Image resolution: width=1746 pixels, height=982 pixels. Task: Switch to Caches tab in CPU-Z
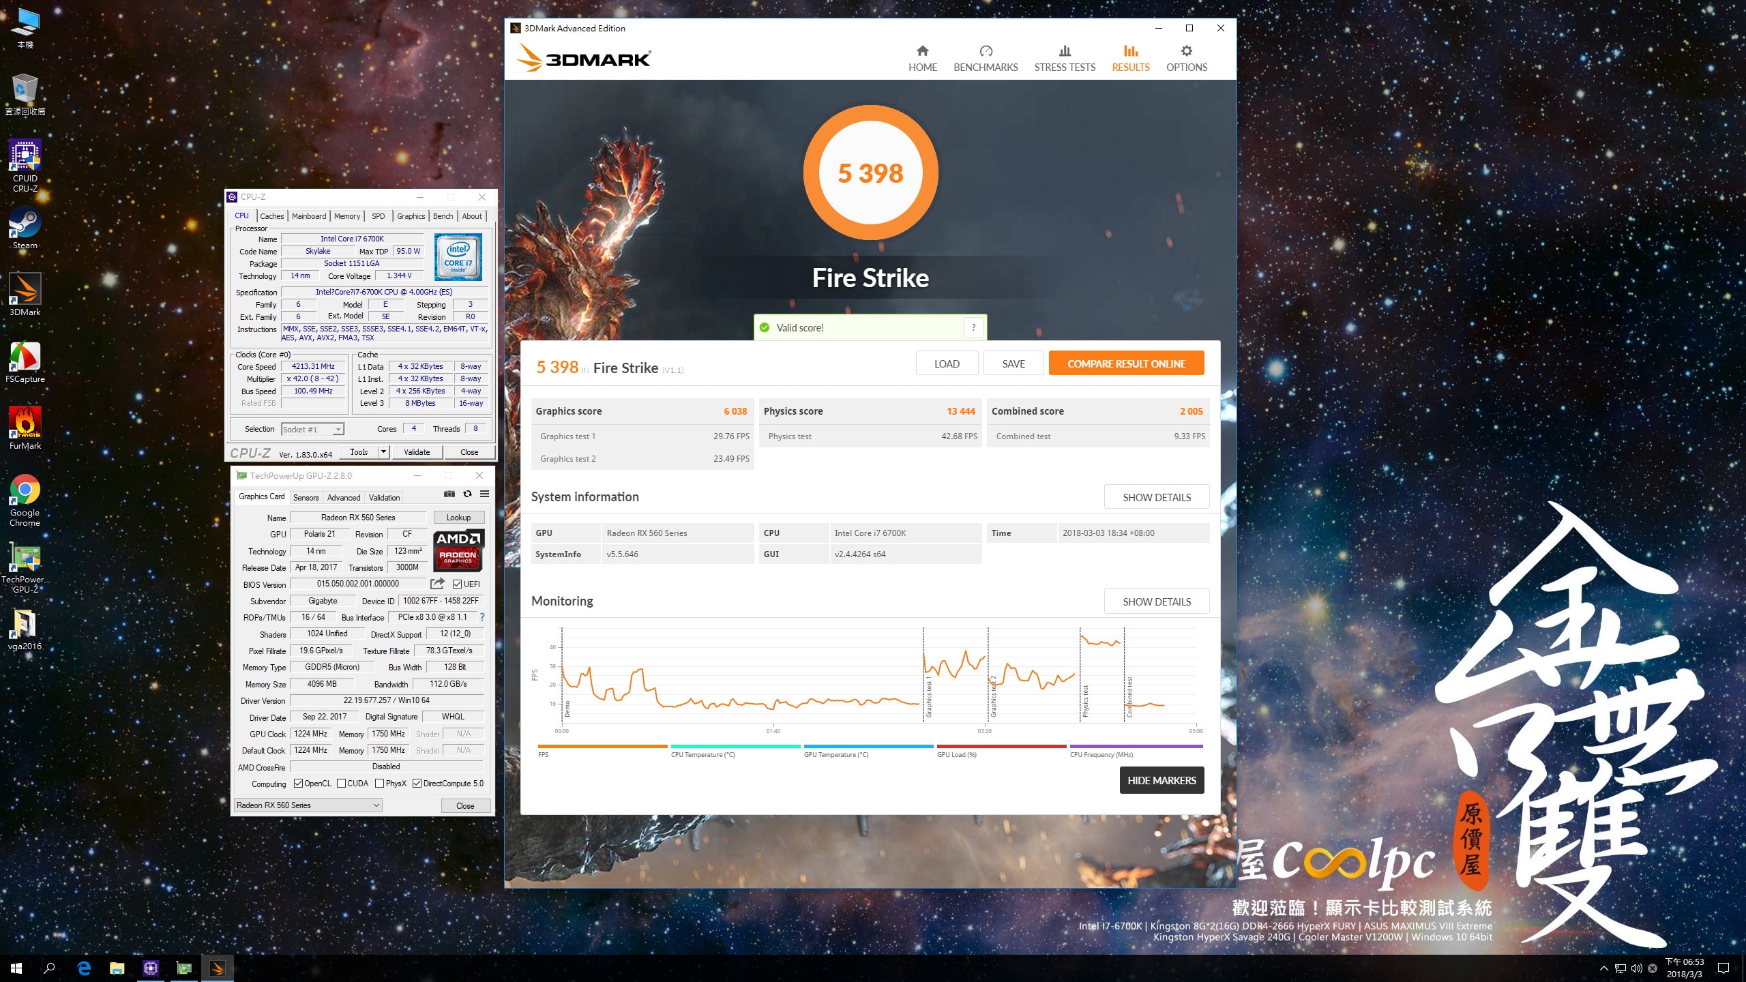tap(271, 216)
